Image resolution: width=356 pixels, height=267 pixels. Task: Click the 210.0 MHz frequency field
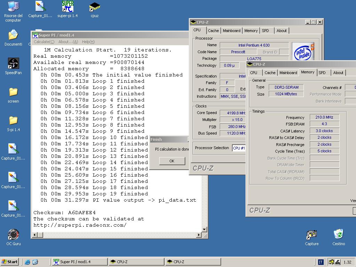coord(324,118)
